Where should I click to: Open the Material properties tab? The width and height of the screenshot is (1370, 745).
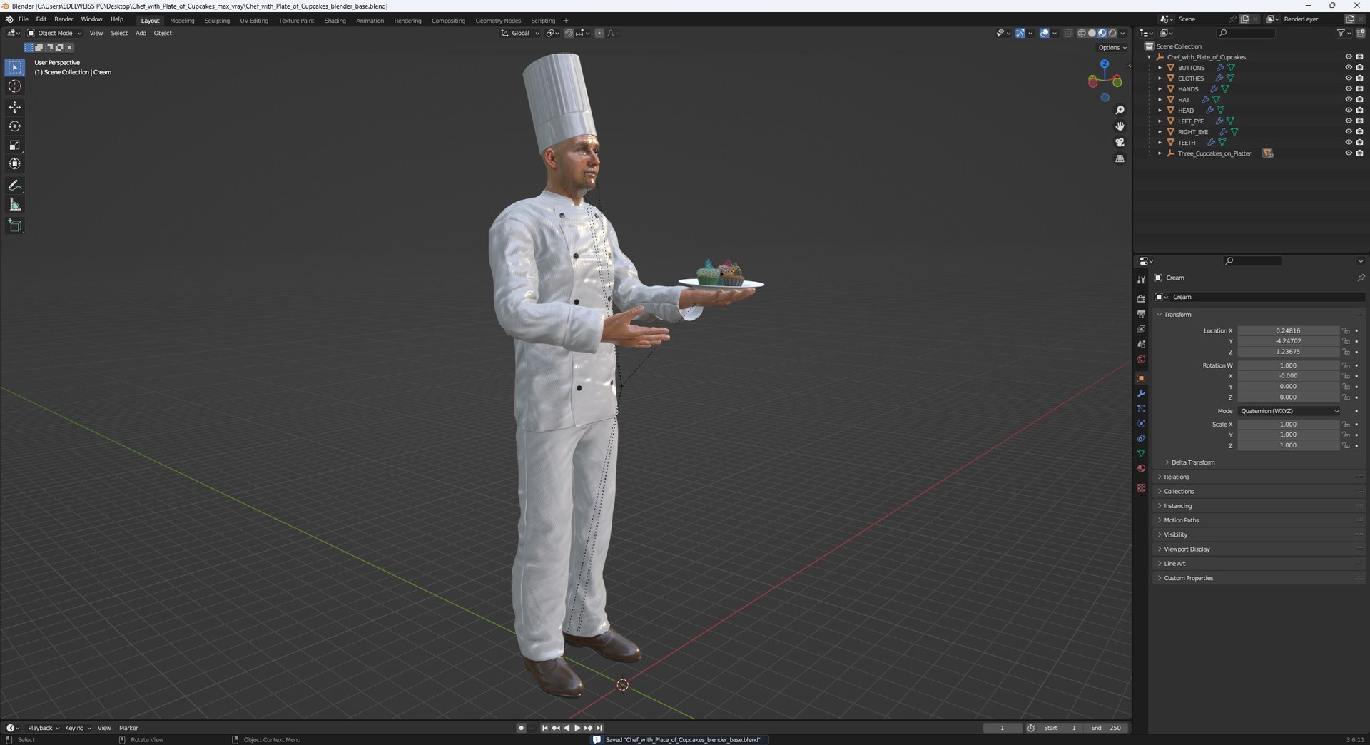[x=1141, y=468]
